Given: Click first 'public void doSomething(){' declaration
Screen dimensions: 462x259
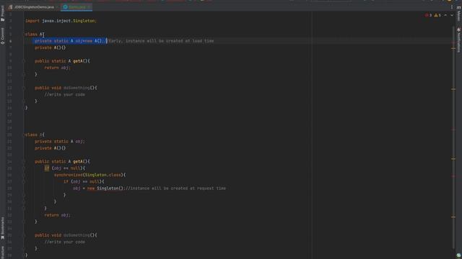Looking at the screenshot, I should (66, 88).
